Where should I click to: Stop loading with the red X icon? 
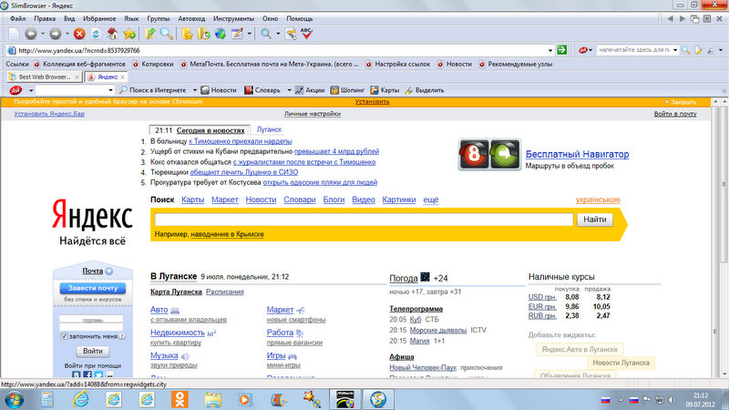pyautogui.click(x=79, y=34)
